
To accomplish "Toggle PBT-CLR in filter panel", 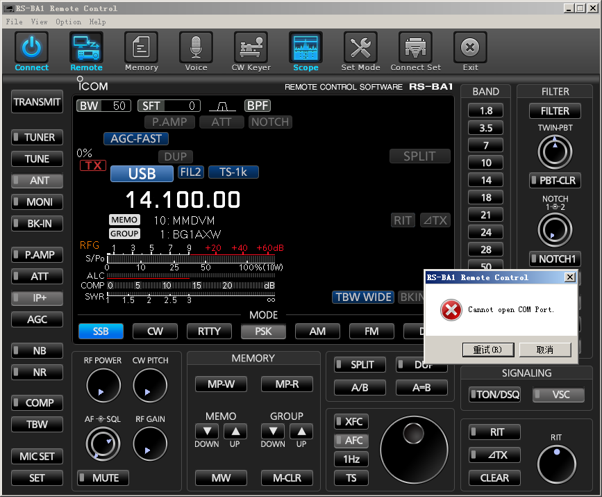I will (555, 180).
